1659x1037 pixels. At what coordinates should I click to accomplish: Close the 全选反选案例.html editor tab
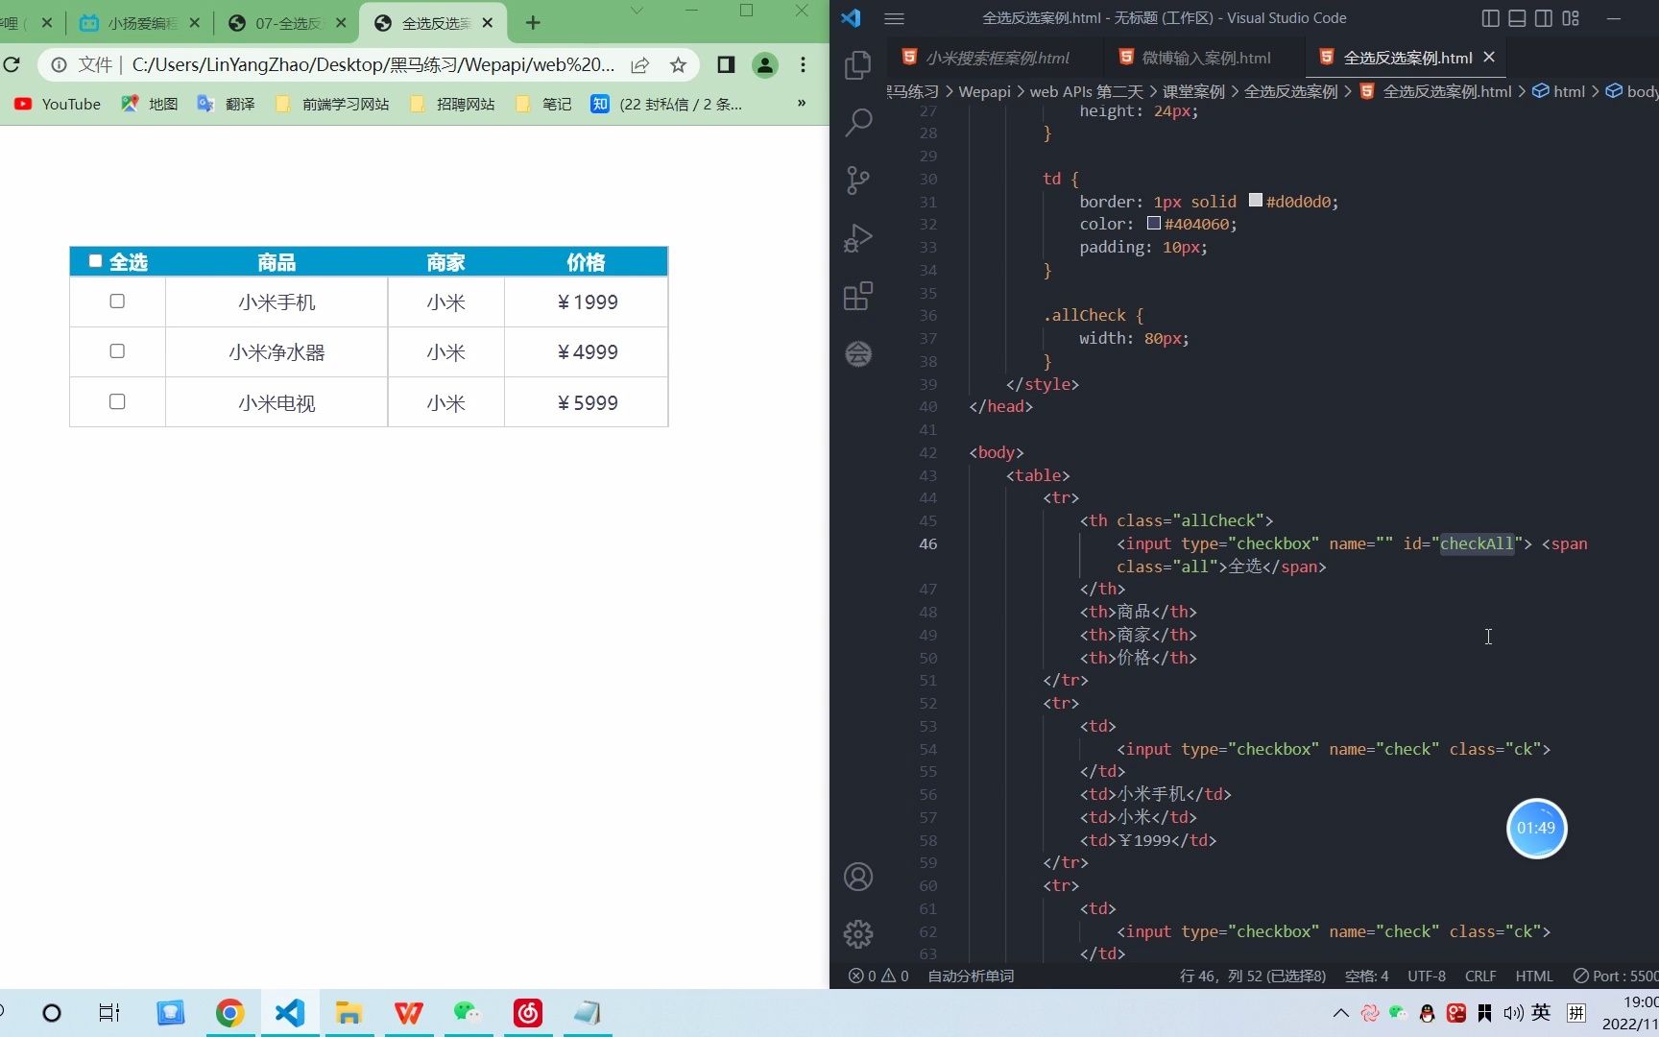click(1489, 58)
